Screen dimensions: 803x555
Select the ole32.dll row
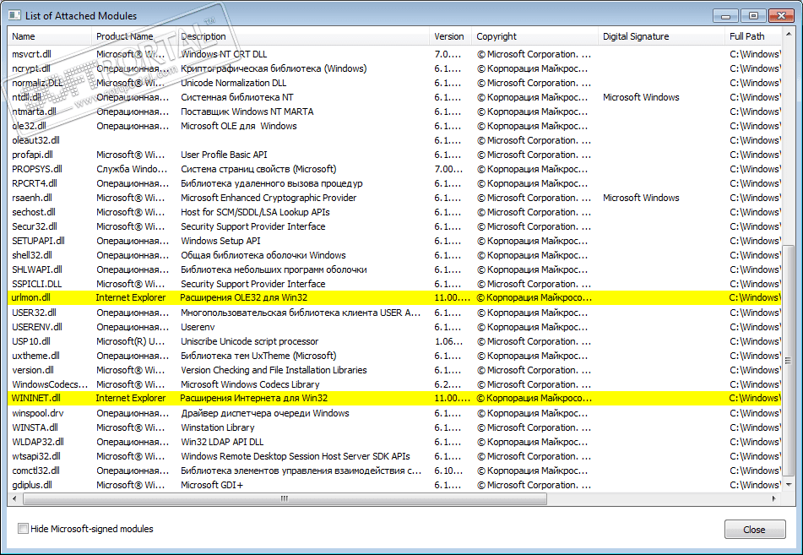coord(394,126)
